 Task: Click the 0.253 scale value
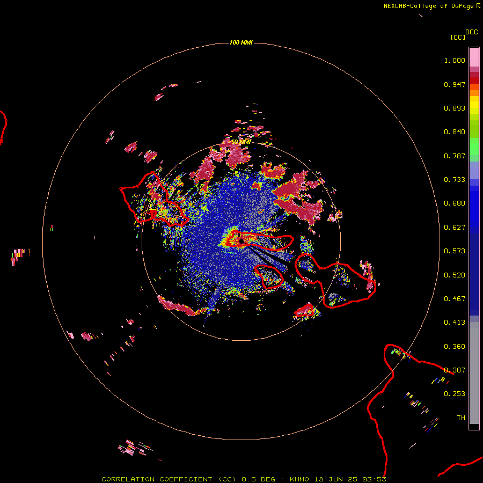click(455, 394)
